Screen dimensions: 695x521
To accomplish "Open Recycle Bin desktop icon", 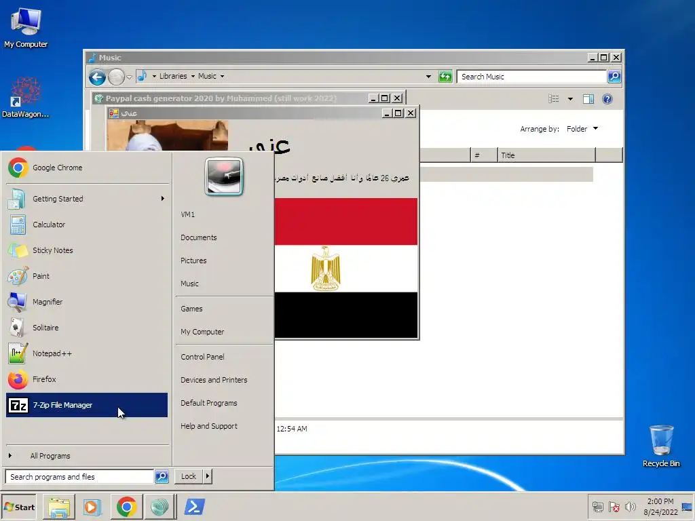I will 661,446.
